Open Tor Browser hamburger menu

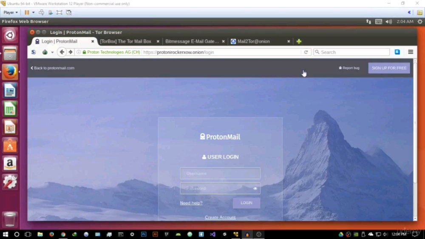pyautogui.click(x=411, y=52)
